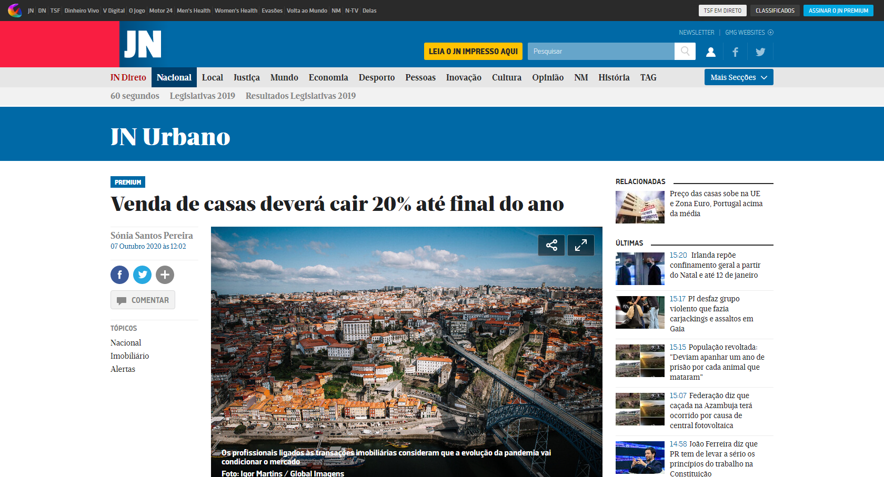Open Inovação section
Image resolution: width=884 pixels, height=477 pixels.
click(464, 77)
